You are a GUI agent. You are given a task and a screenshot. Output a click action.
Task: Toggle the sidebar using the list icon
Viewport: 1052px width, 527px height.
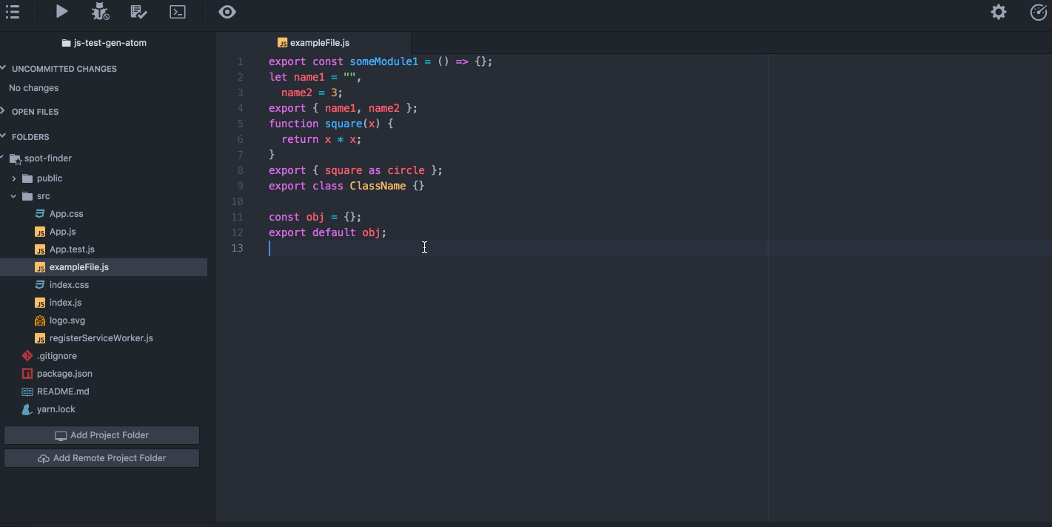pos(13,12)
